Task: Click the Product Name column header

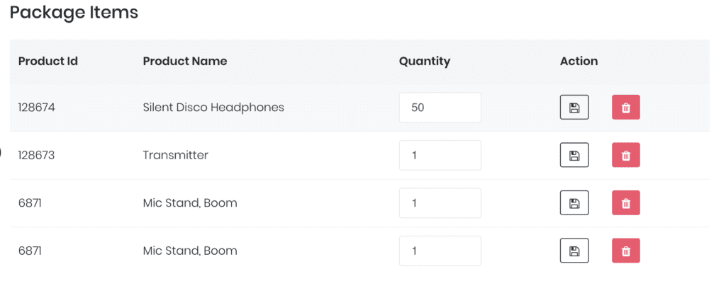Action: point(185,61)
